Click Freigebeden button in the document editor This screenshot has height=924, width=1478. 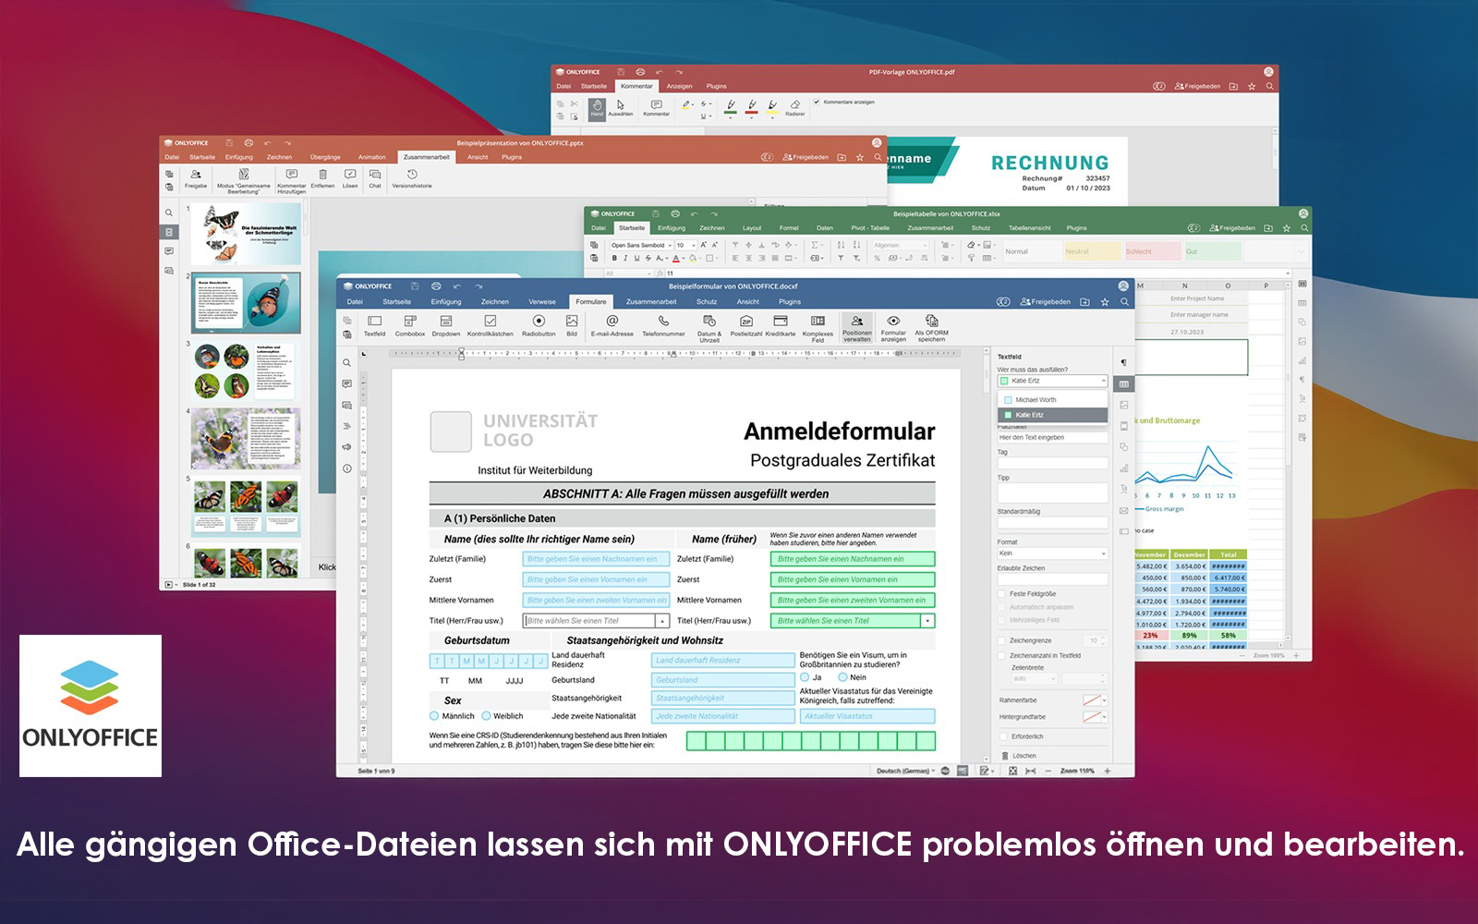1046,302
